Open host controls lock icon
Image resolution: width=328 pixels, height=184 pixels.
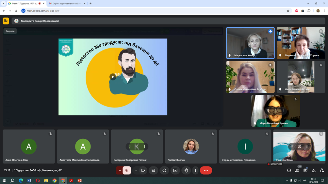(322, 170)
